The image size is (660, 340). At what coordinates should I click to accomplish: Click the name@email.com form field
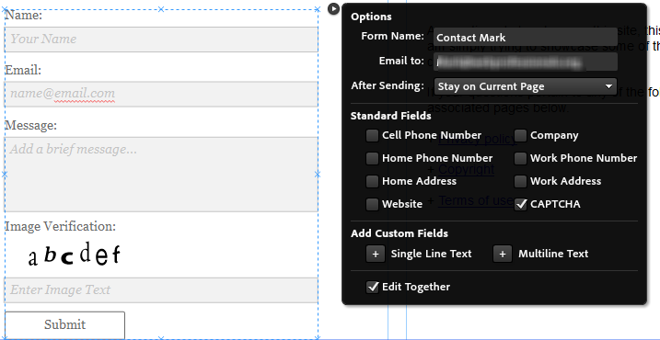pyautogui.click(x=161, y=94)
